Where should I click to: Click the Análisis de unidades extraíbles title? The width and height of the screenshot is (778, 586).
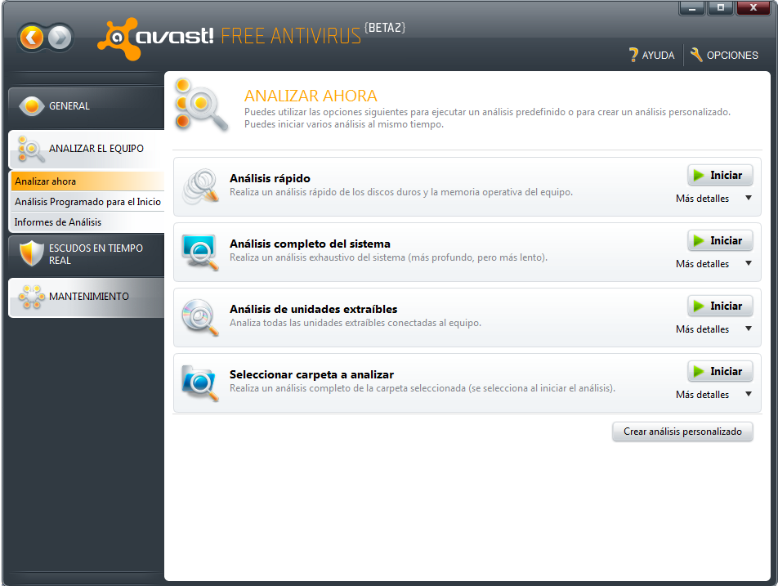point(314,310)
